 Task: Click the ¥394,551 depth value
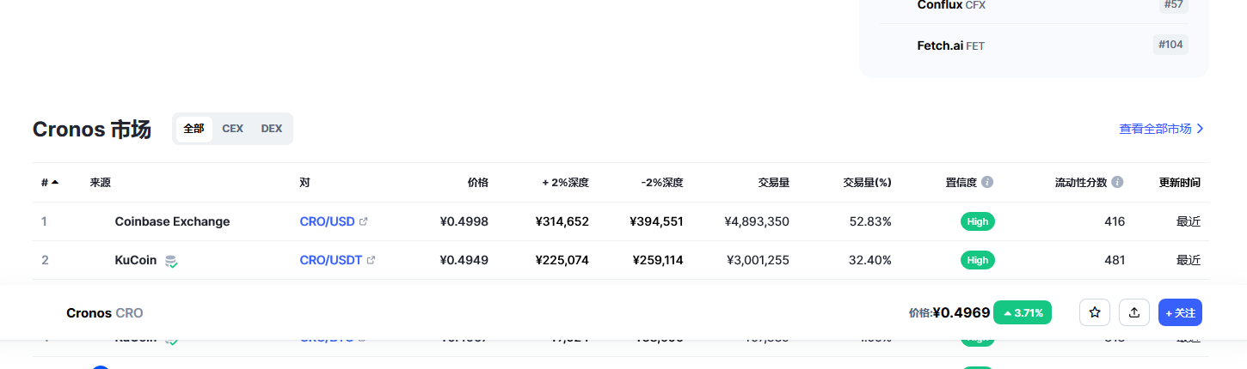656,221
